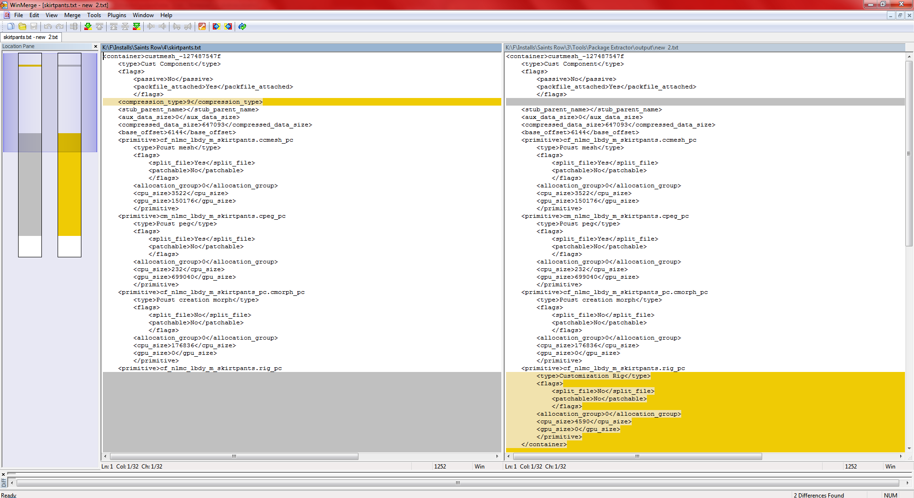The height and width of the screenshot is (498, 914).
Task: Click left pane path header skirtpants.txt
Action: pyautogui.click(x=301, y=48)
